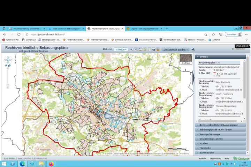Click the globe pan control center

click(8, 60)
